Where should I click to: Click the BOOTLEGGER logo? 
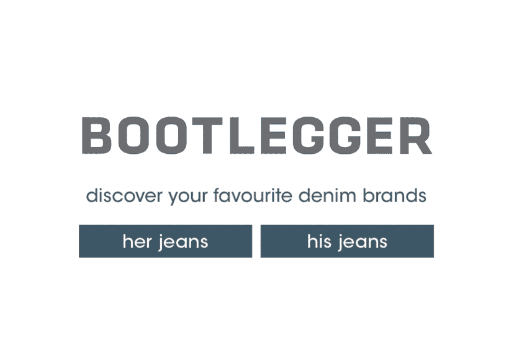click(257, 136)
